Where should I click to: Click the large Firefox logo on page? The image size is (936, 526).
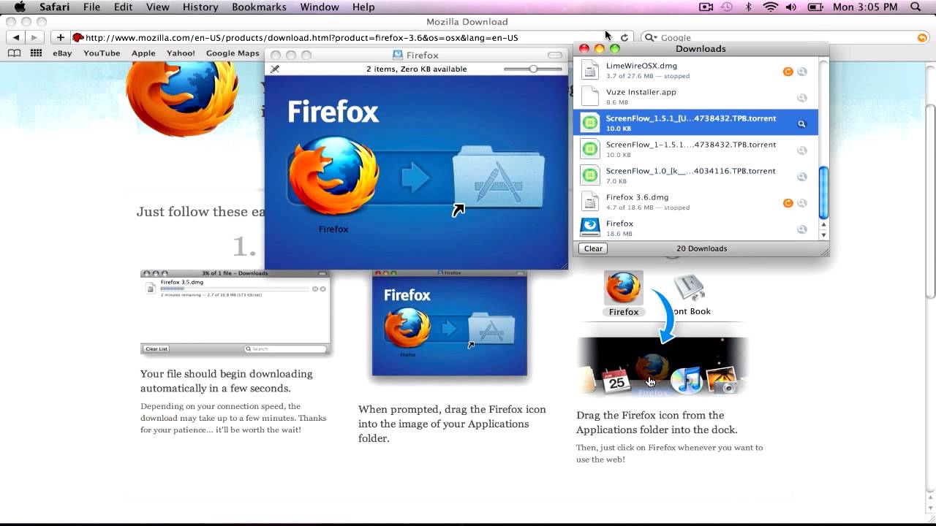click(183, 99)
